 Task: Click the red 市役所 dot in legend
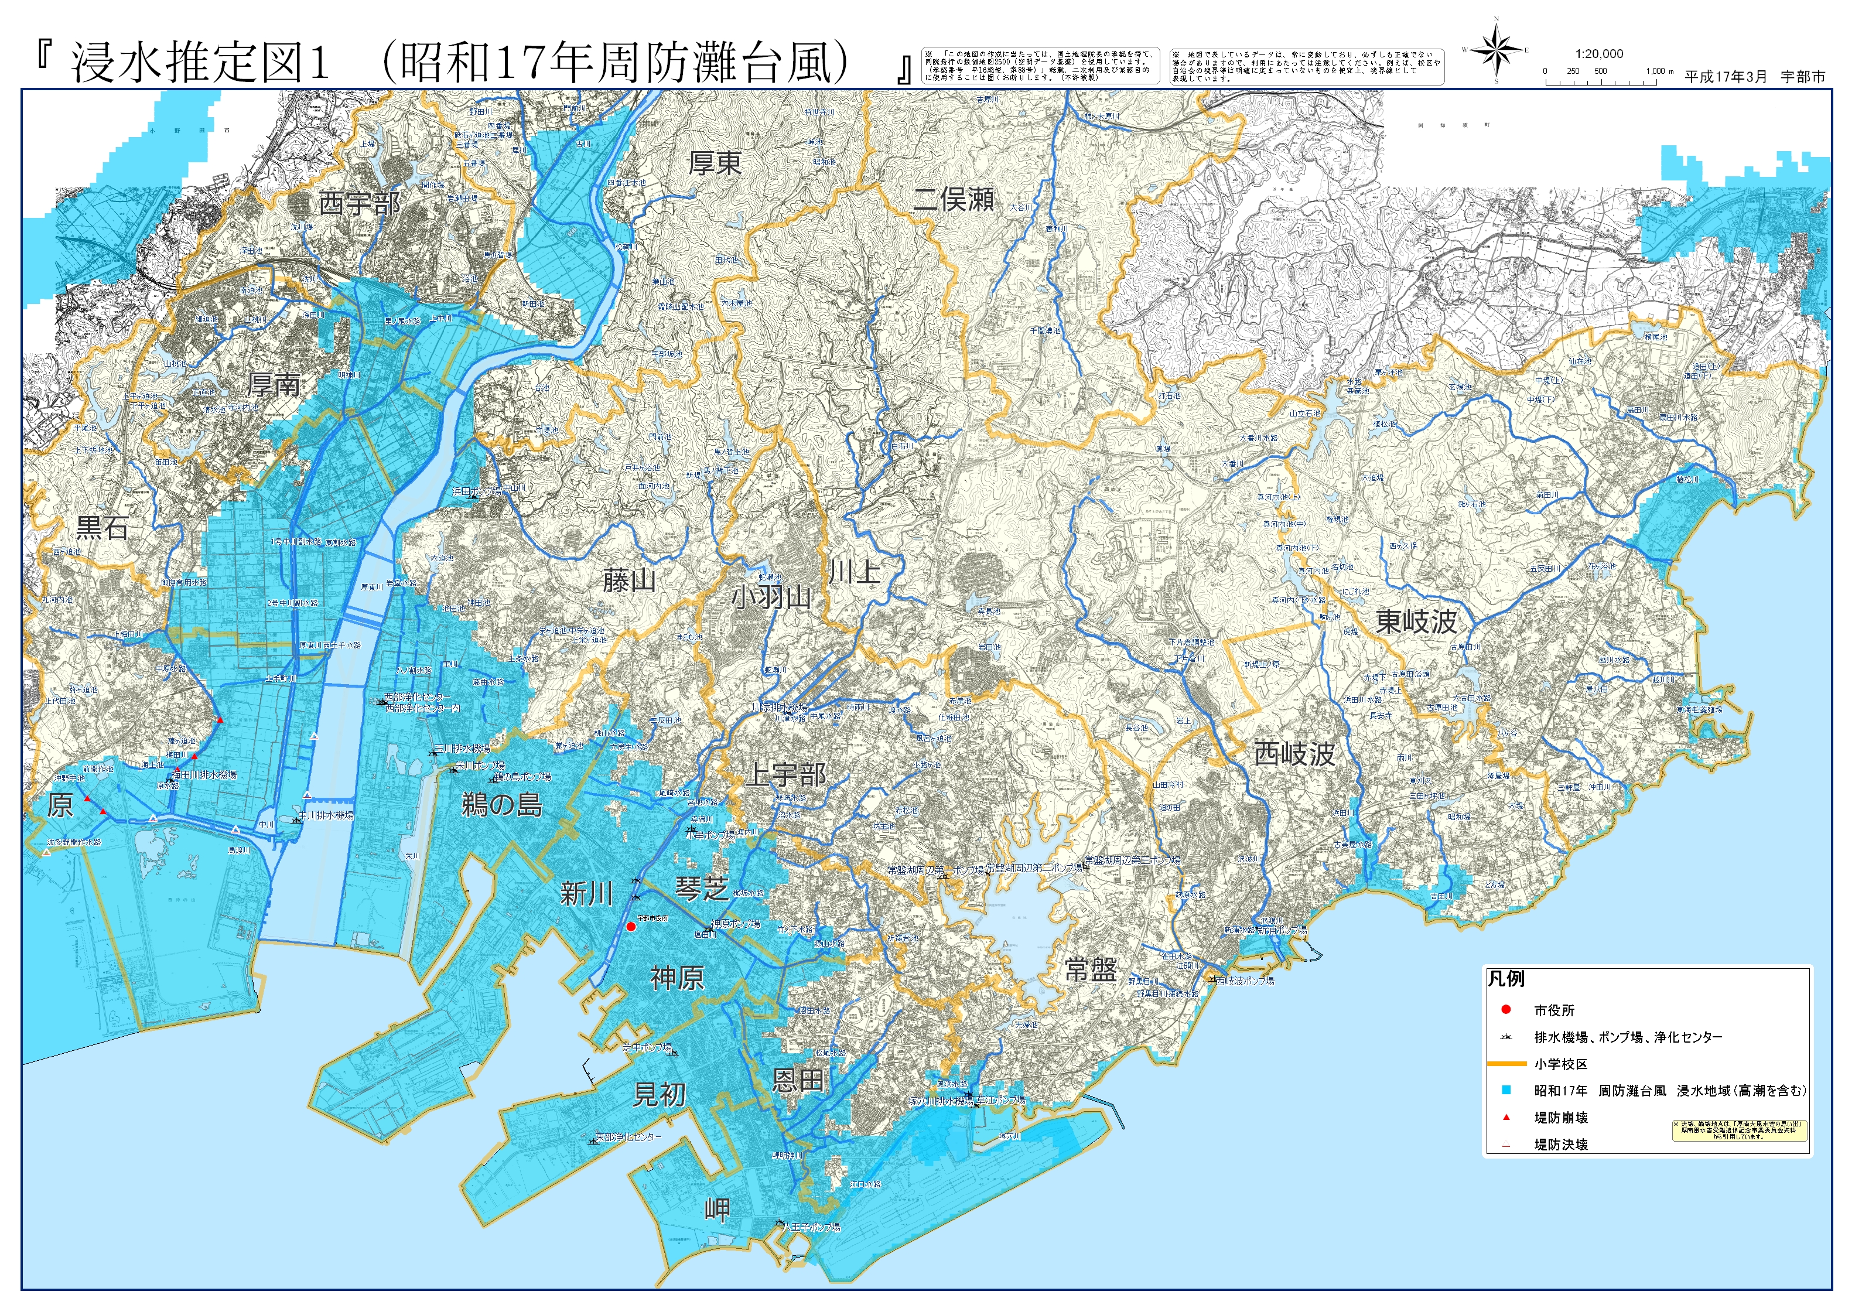[x=1506, y=1010]
